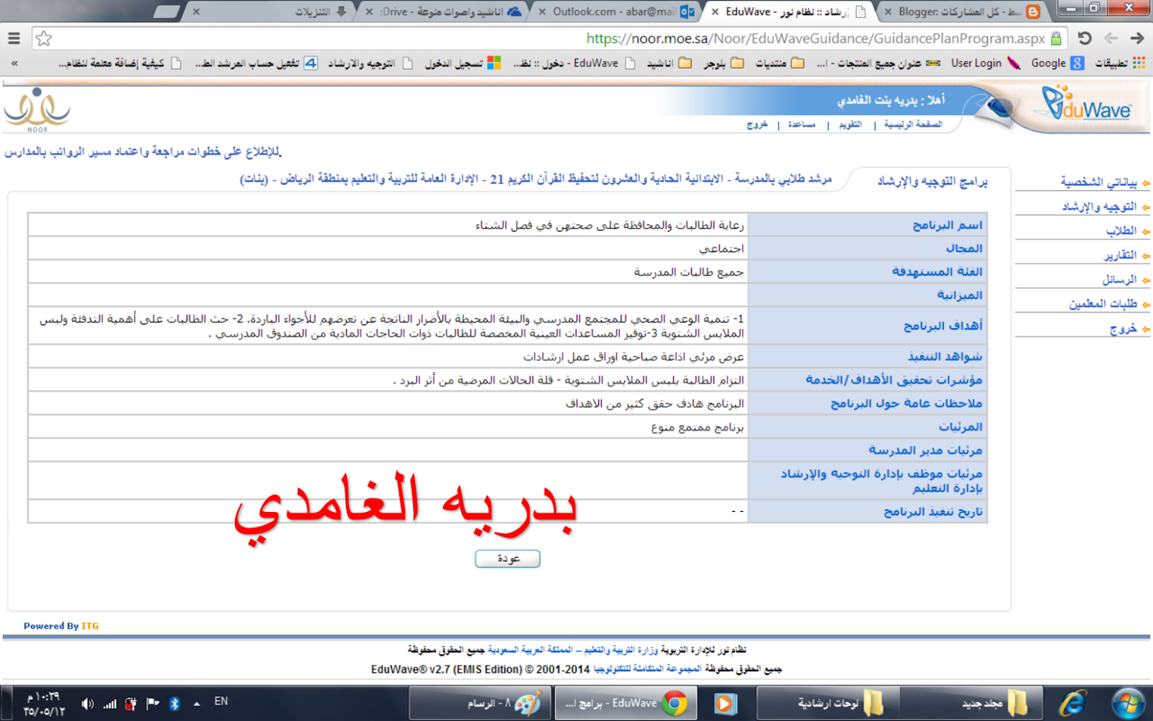
Task: Open the Windows Start button
Action: 1128,703
